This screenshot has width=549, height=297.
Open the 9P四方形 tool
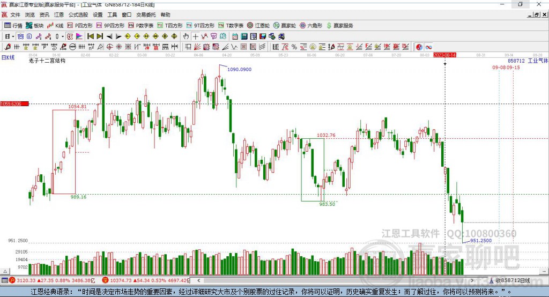click(x=110, y=26)
